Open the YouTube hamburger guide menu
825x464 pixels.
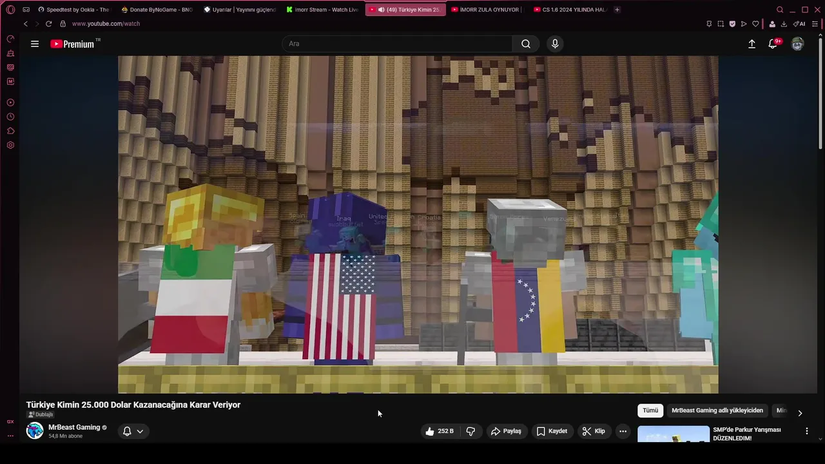point(35,44)
